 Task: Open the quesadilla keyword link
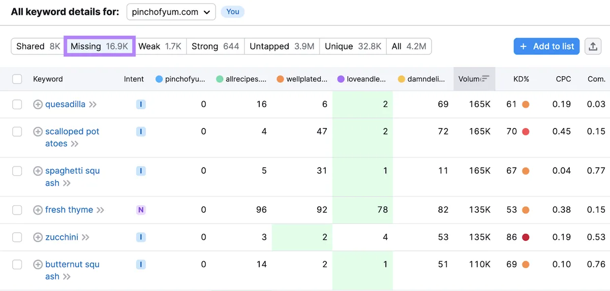point(65,104)
